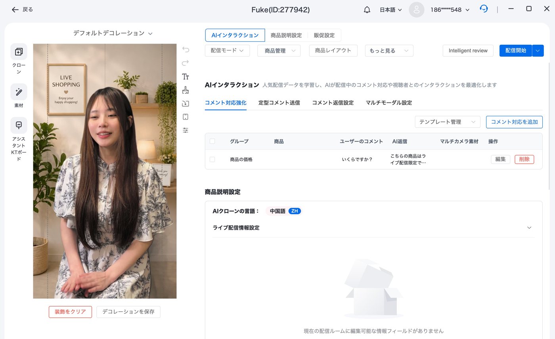Screen dimensions: 555x339
Task: Click the 装飾をクリア button
Action: pyautogui.click(x=70, y=312)
